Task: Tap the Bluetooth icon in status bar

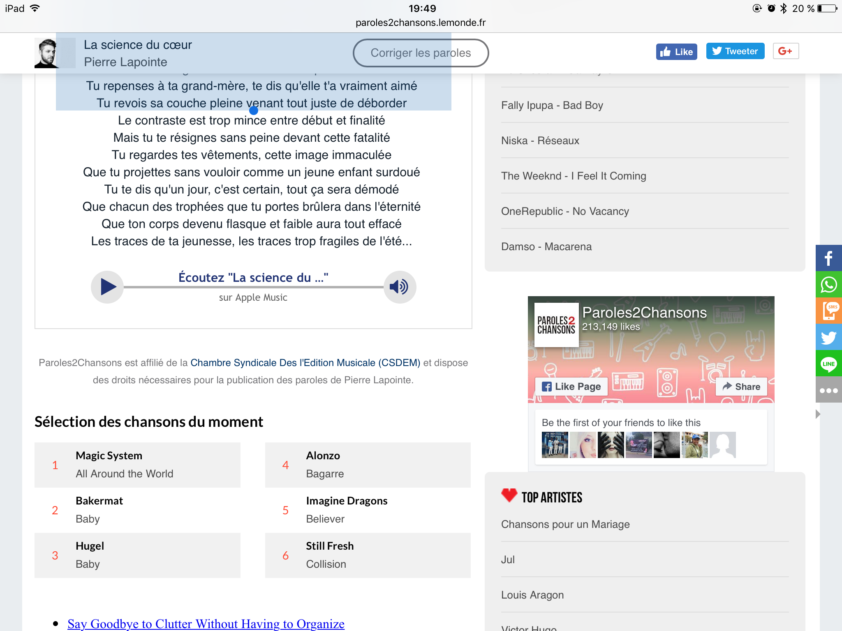Action: 783,9
